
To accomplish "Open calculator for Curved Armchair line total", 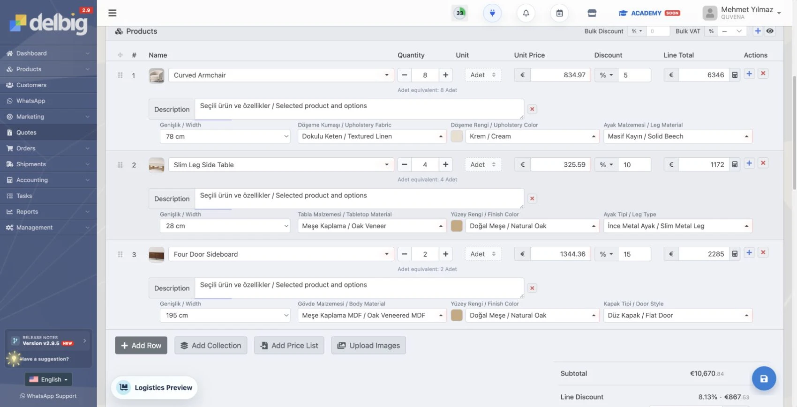I will tap(735, 75).
